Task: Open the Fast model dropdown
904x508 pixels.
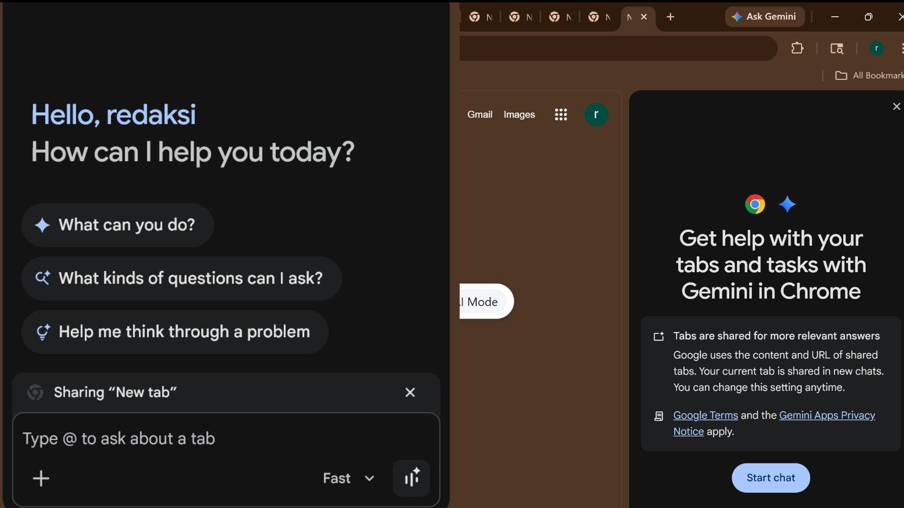Action: tap(348, 478)
